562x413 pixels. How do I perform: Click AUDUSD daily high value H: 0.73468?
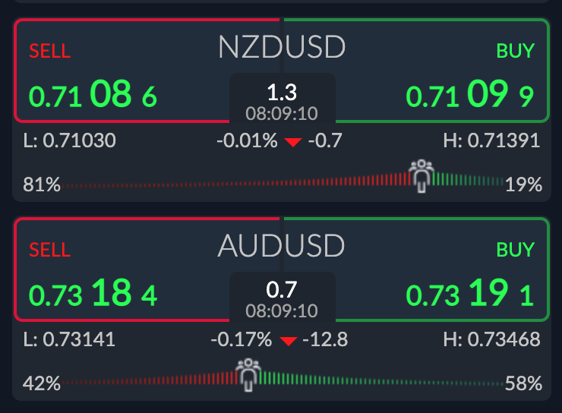(491, 339)
